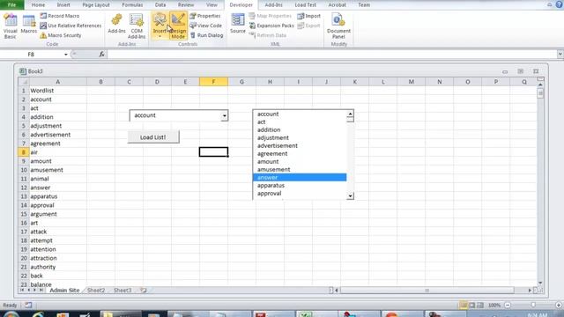Click column F header
This screenshot has height=317, width=564.
(213, 82)
